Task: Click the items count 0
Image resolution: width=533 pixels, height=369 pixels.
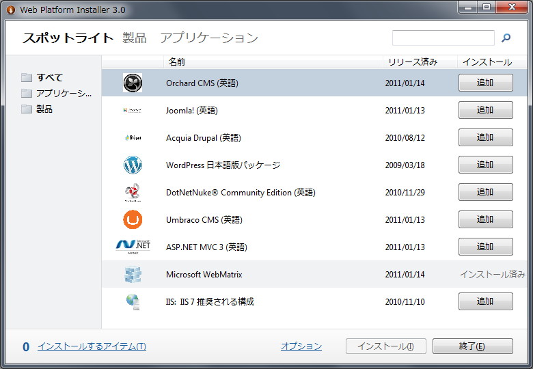Action: pyautogui.click(x=26, y=347)
